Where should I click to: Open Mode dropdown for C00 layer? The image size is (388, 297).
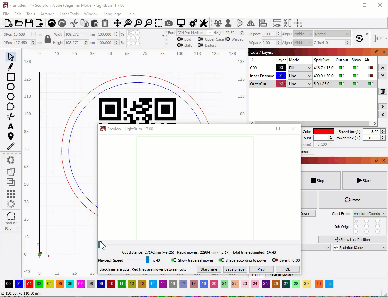pos(300,68)
